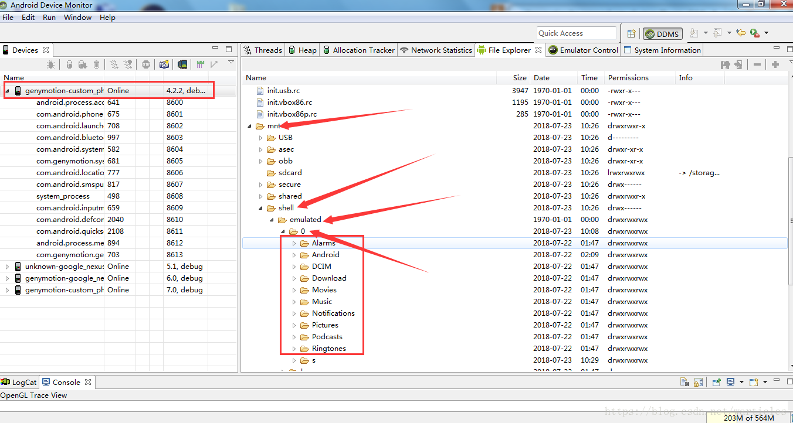793x423 pixels.
Task: Focus the Quick Access search field
Action: [x=576, y=33]
